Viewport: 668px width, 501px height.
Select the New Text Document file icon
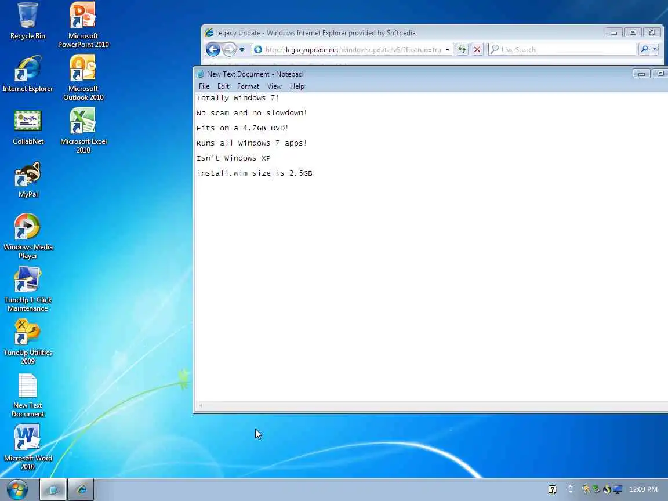coord(28,395)
